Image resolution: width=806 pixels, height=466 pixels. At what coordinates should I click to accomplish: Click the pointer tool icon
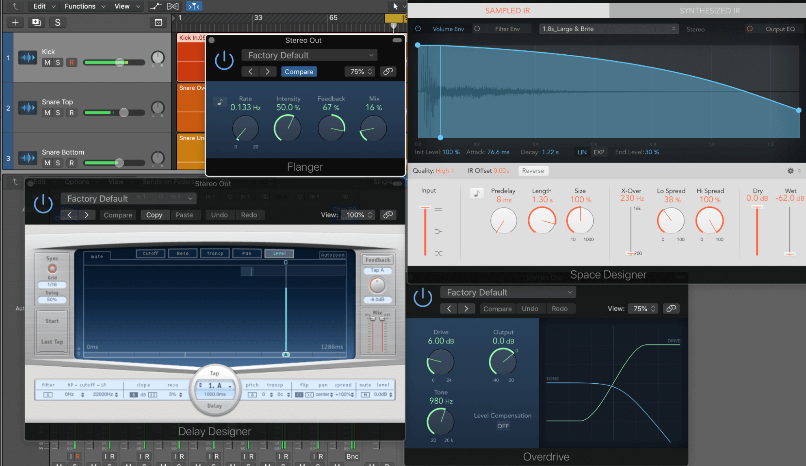395,6
